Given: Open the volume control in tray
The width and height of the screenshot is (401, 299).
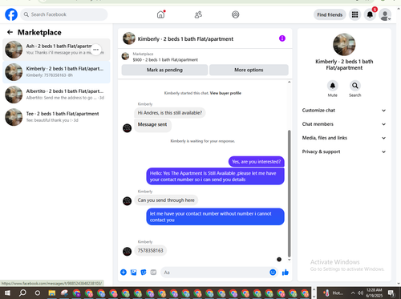Looking at the screenshot, I should click(360, 293).
